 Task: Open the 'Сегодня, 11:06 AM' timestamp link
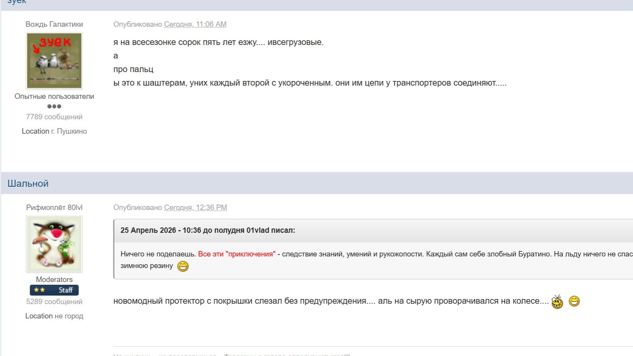pos(195,24)
